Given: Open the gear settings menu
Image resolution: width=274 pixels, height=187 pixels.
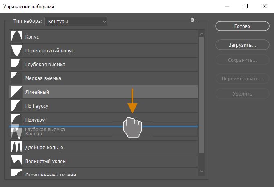Looking at the screenshot, I should 194,20.
